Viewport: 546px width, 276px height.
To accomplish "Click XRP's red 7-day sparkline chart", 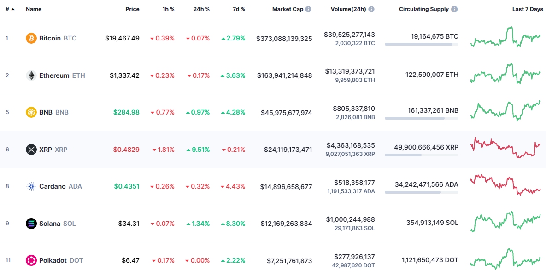I will tap(505, 148).
